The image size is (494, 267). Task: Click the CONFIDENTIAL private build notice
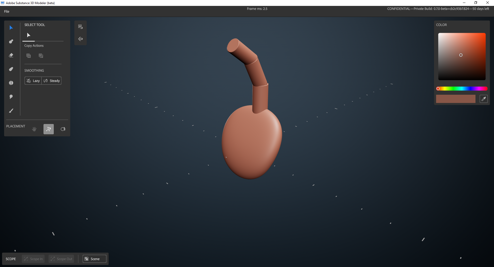click(438, 9)
